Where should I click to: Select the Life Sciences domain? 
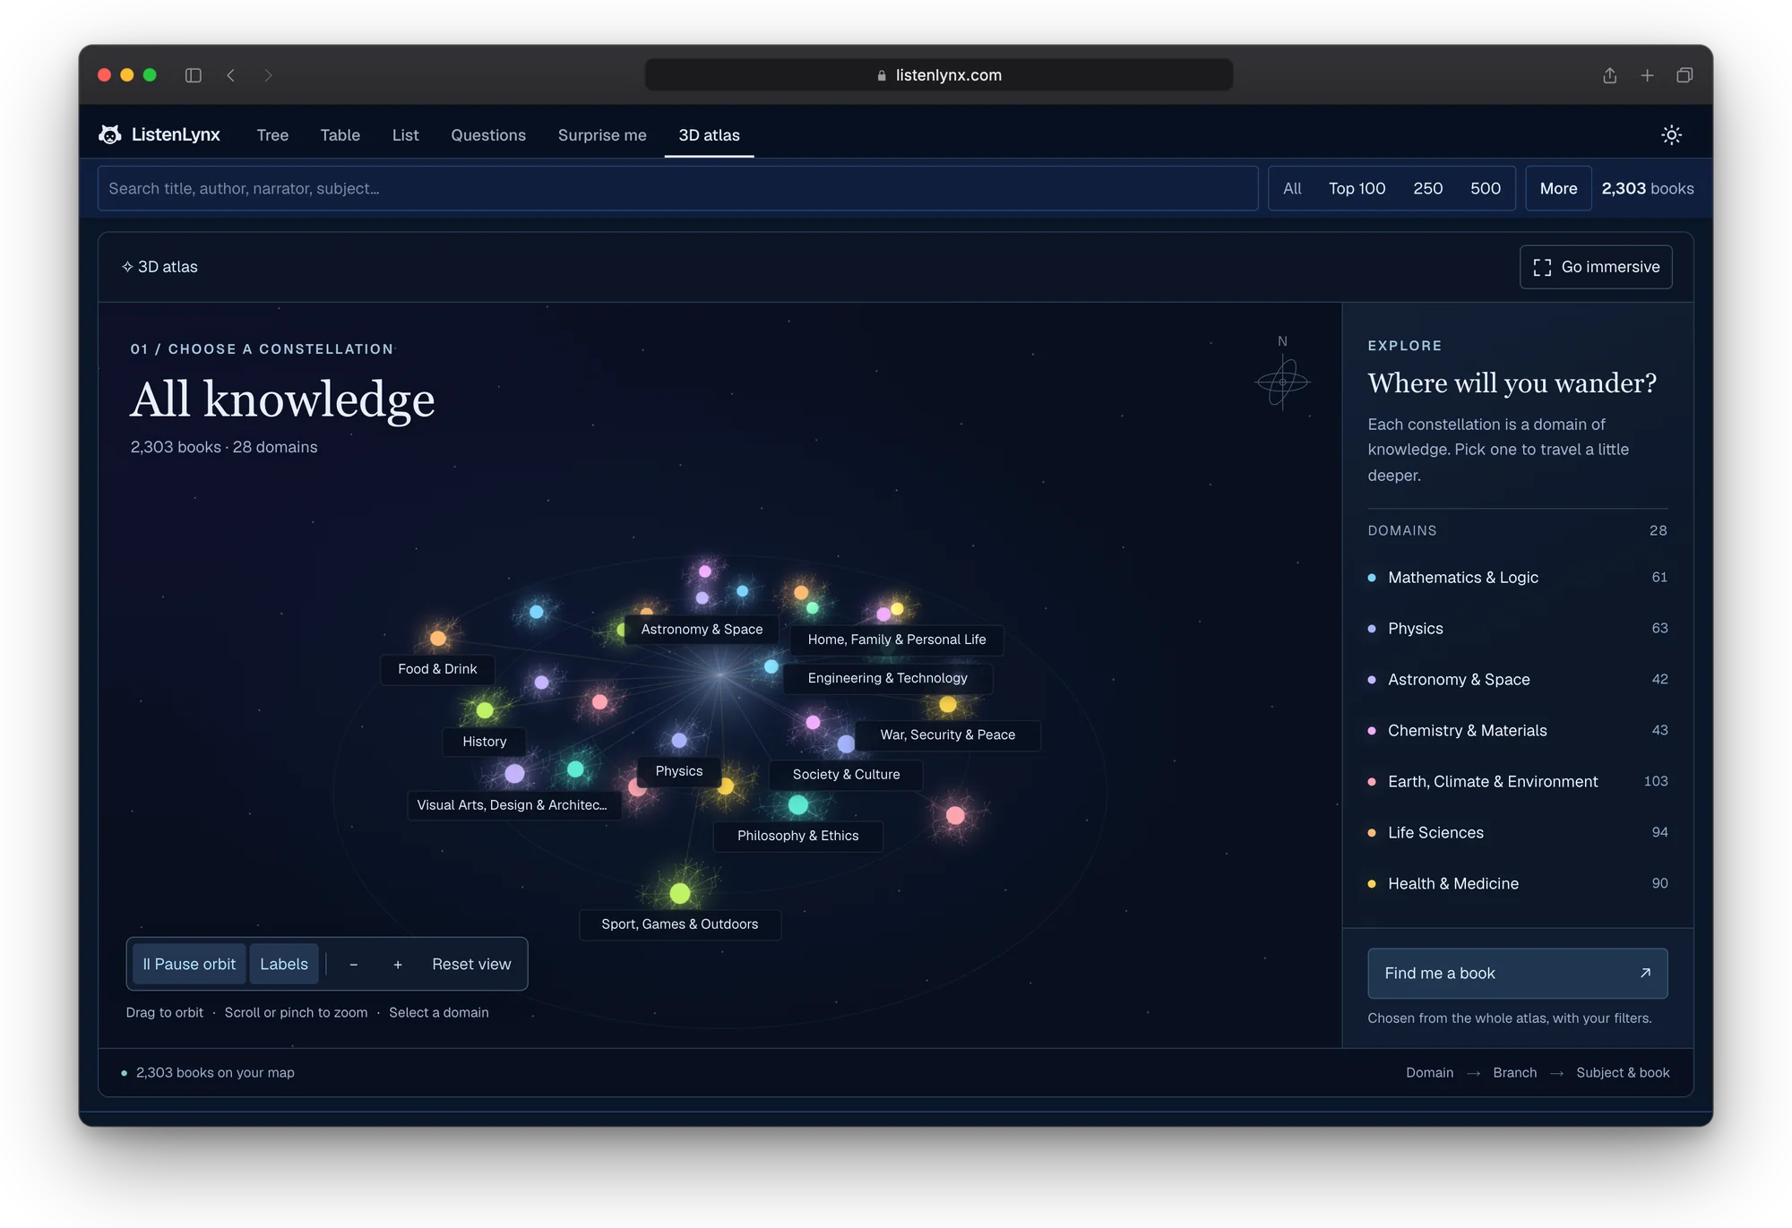[1517, 833]
